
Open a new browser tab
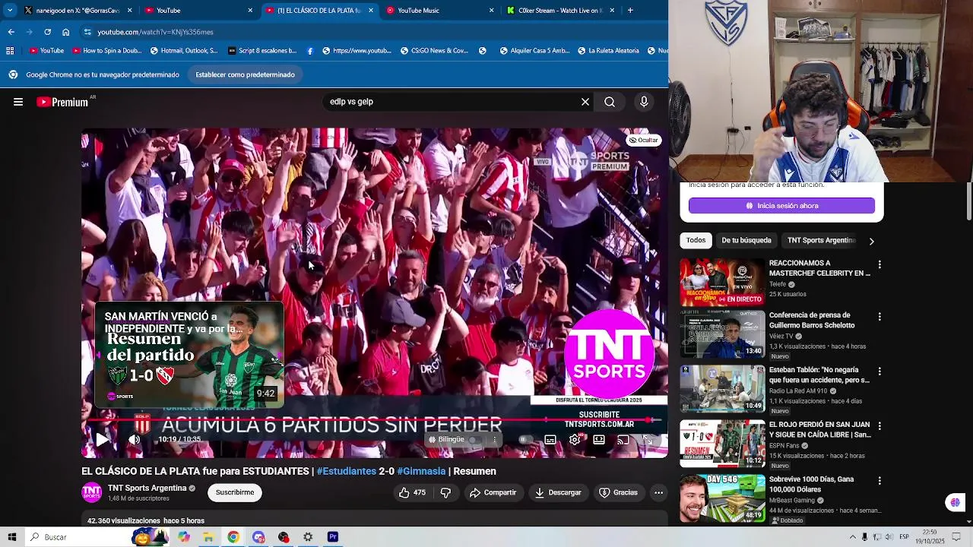click(630, 11)
